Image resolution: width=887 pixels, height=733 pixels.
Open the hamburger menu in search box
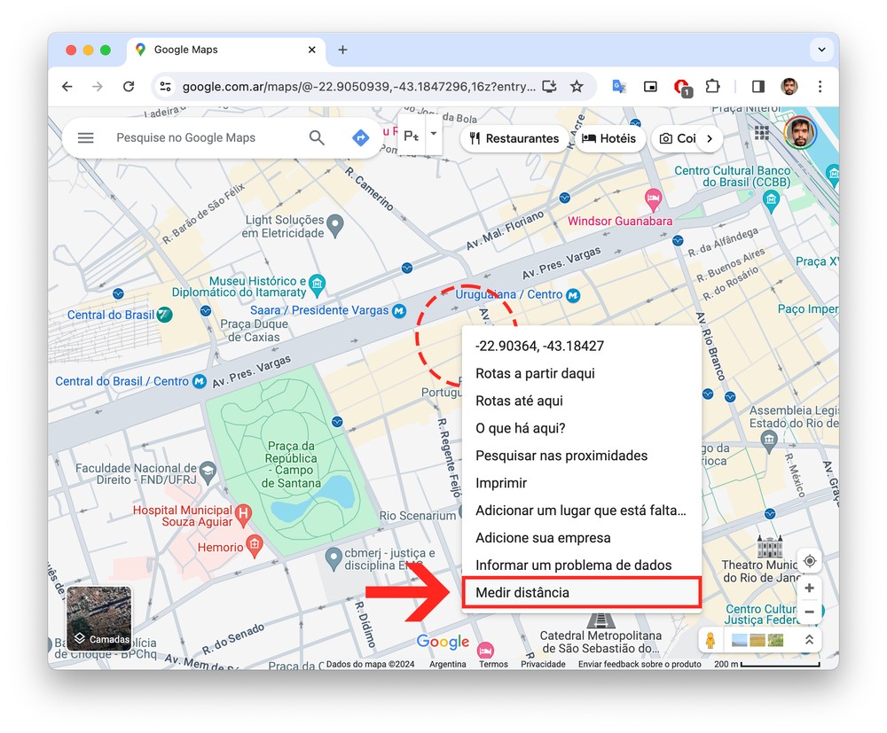pos(86,138)
